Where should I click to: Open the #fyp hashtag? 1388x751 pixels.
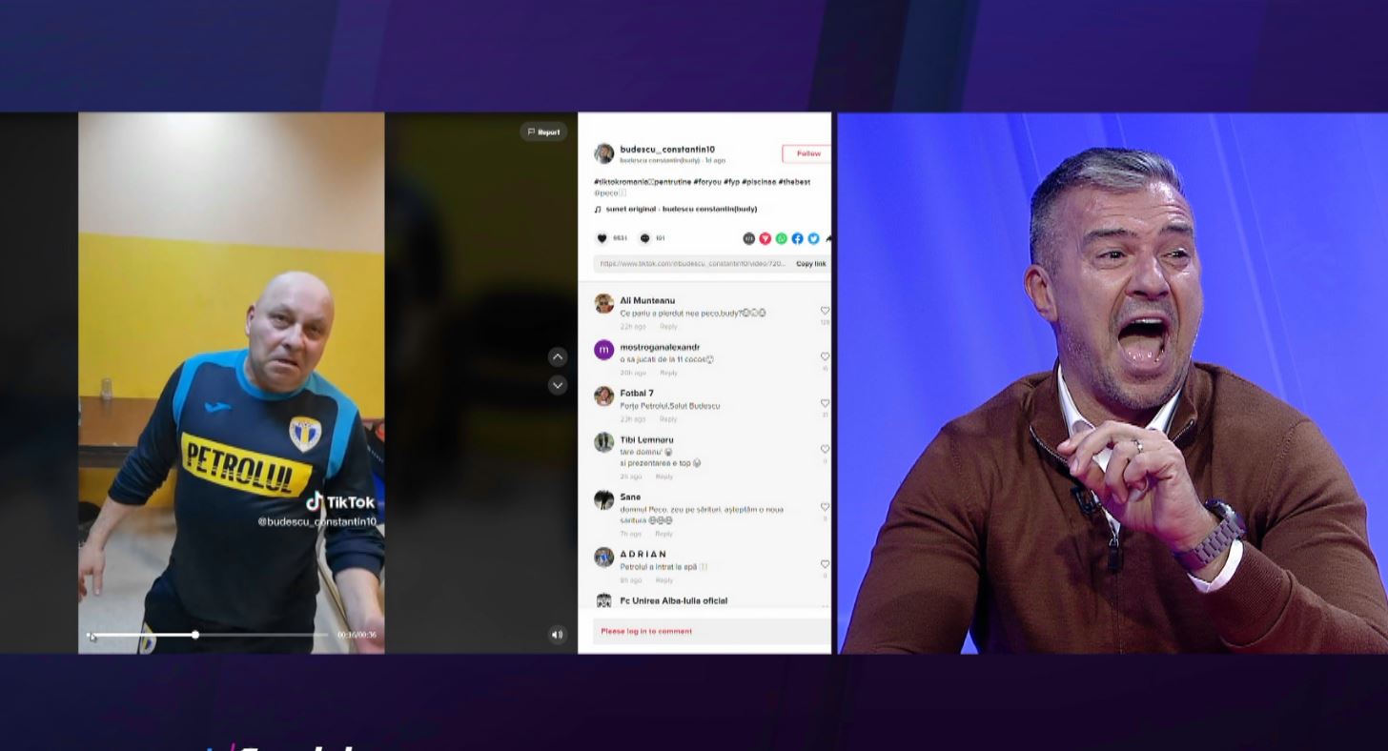(730, 181)
